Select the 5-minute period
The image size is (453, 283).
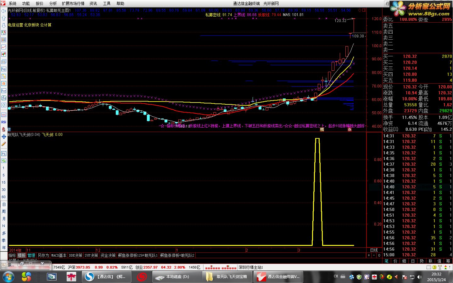click(x=4, y=175)
